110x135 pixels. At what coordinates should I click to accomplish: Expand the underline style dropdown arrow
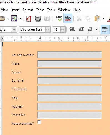96,29
